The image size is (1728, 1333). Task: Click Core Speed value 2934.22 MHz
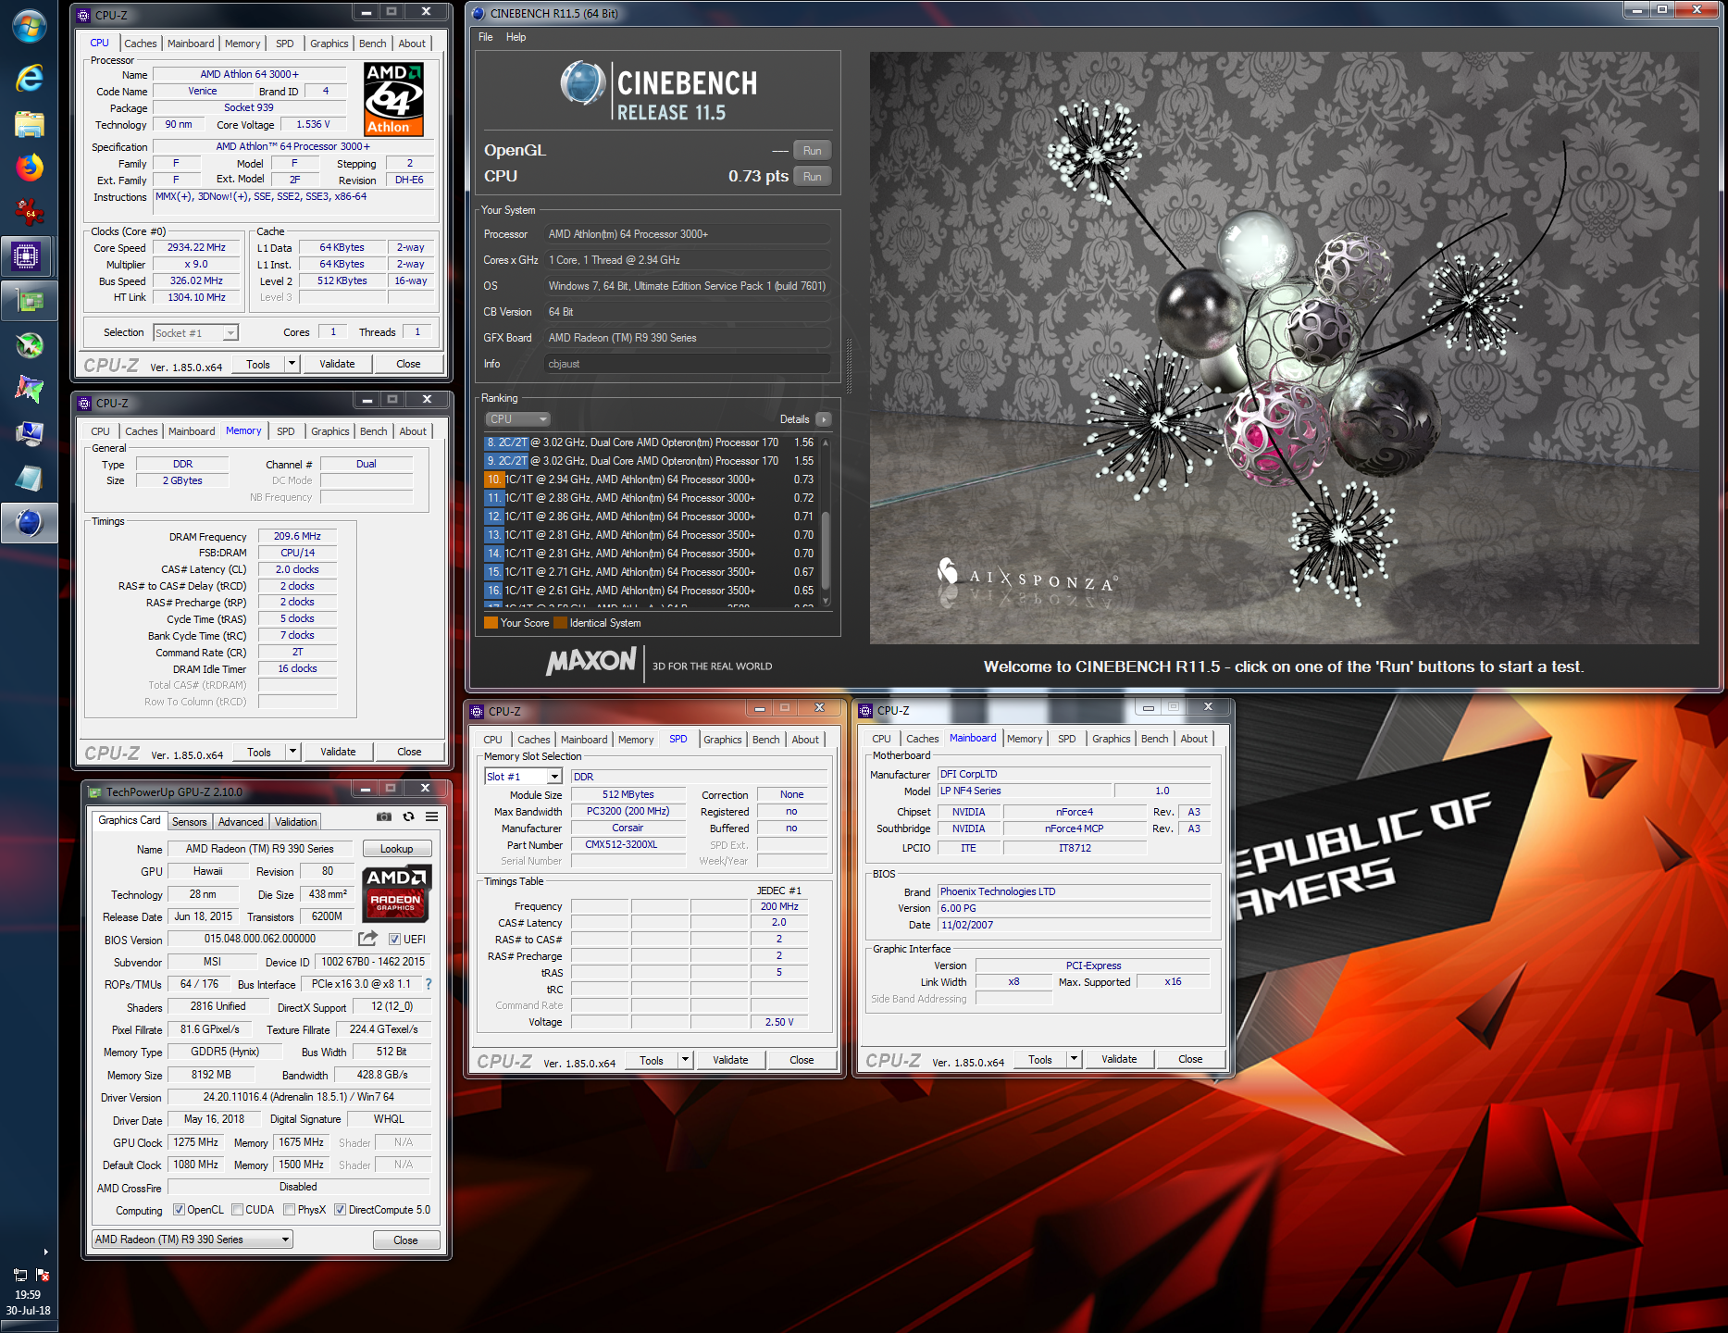[197, 248]
